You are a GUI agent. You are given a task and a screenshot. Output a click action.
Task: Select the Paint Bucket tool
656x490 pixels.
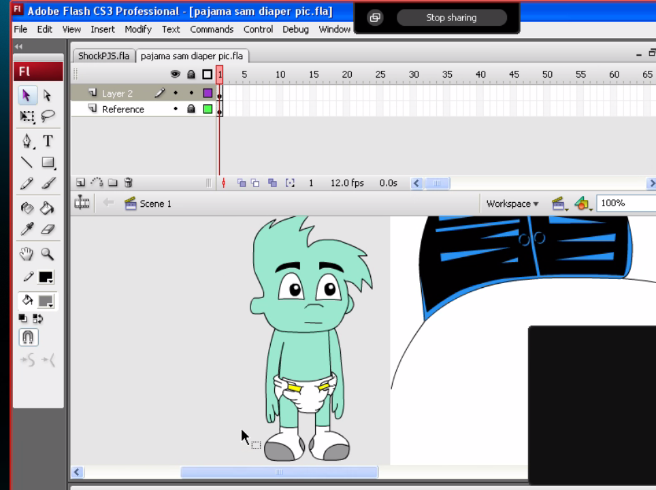click(x=48, y=208)
